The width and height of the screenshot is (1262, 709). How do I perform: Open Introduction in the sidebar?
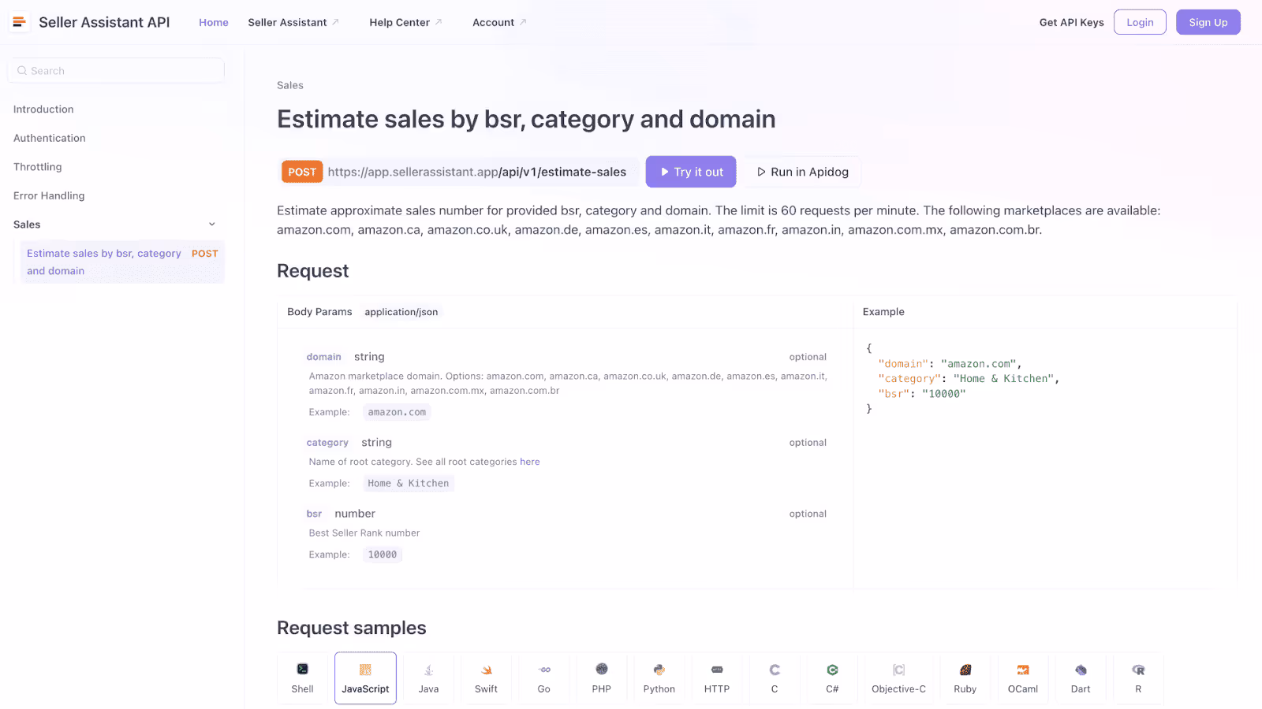point(43,110)
